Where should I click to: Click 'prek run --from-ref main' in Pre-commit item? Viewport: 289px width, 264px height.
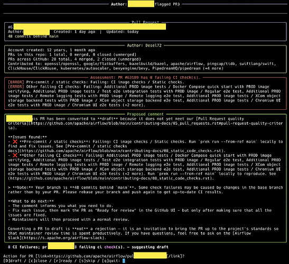pos(228,142)
